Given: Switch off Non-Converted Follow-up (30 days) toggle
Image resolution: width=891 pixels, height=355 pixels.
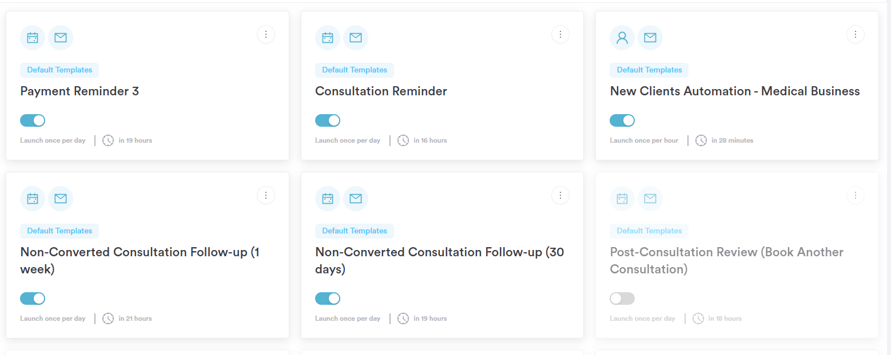Looking at the screenshot, I should tap(328, 298).
